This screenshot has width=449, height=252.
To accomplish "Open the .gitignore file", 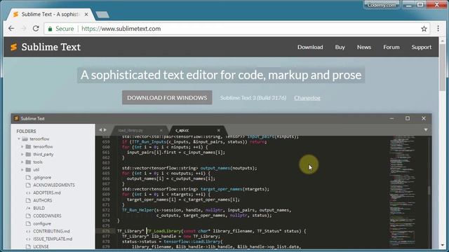I will coord(42,177).
